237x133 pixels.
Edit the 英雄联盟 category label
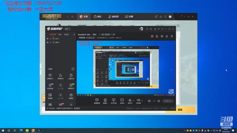[x=87, y=38]
